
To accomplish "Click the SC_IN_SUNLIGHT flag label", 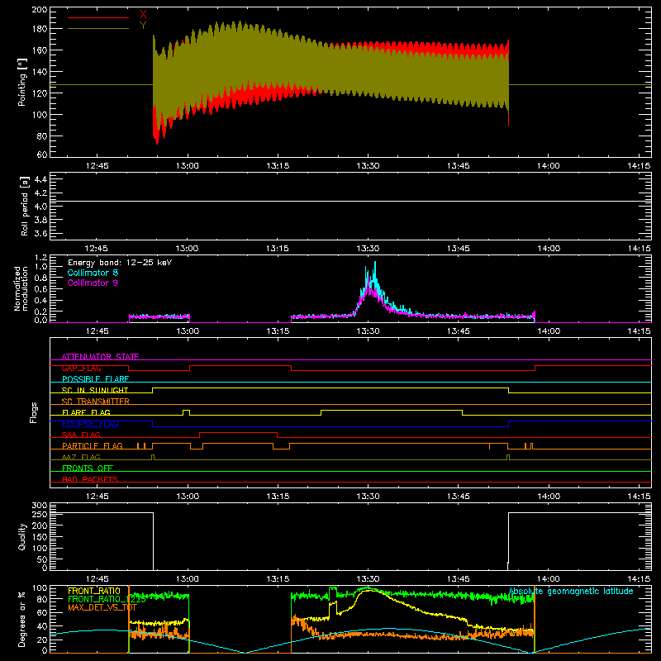I will point(95,390).
